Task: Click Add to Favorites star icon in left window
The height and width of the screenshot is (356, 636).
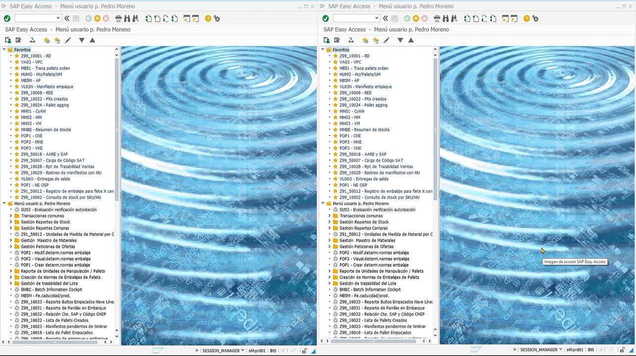Action: pos(47,40)
